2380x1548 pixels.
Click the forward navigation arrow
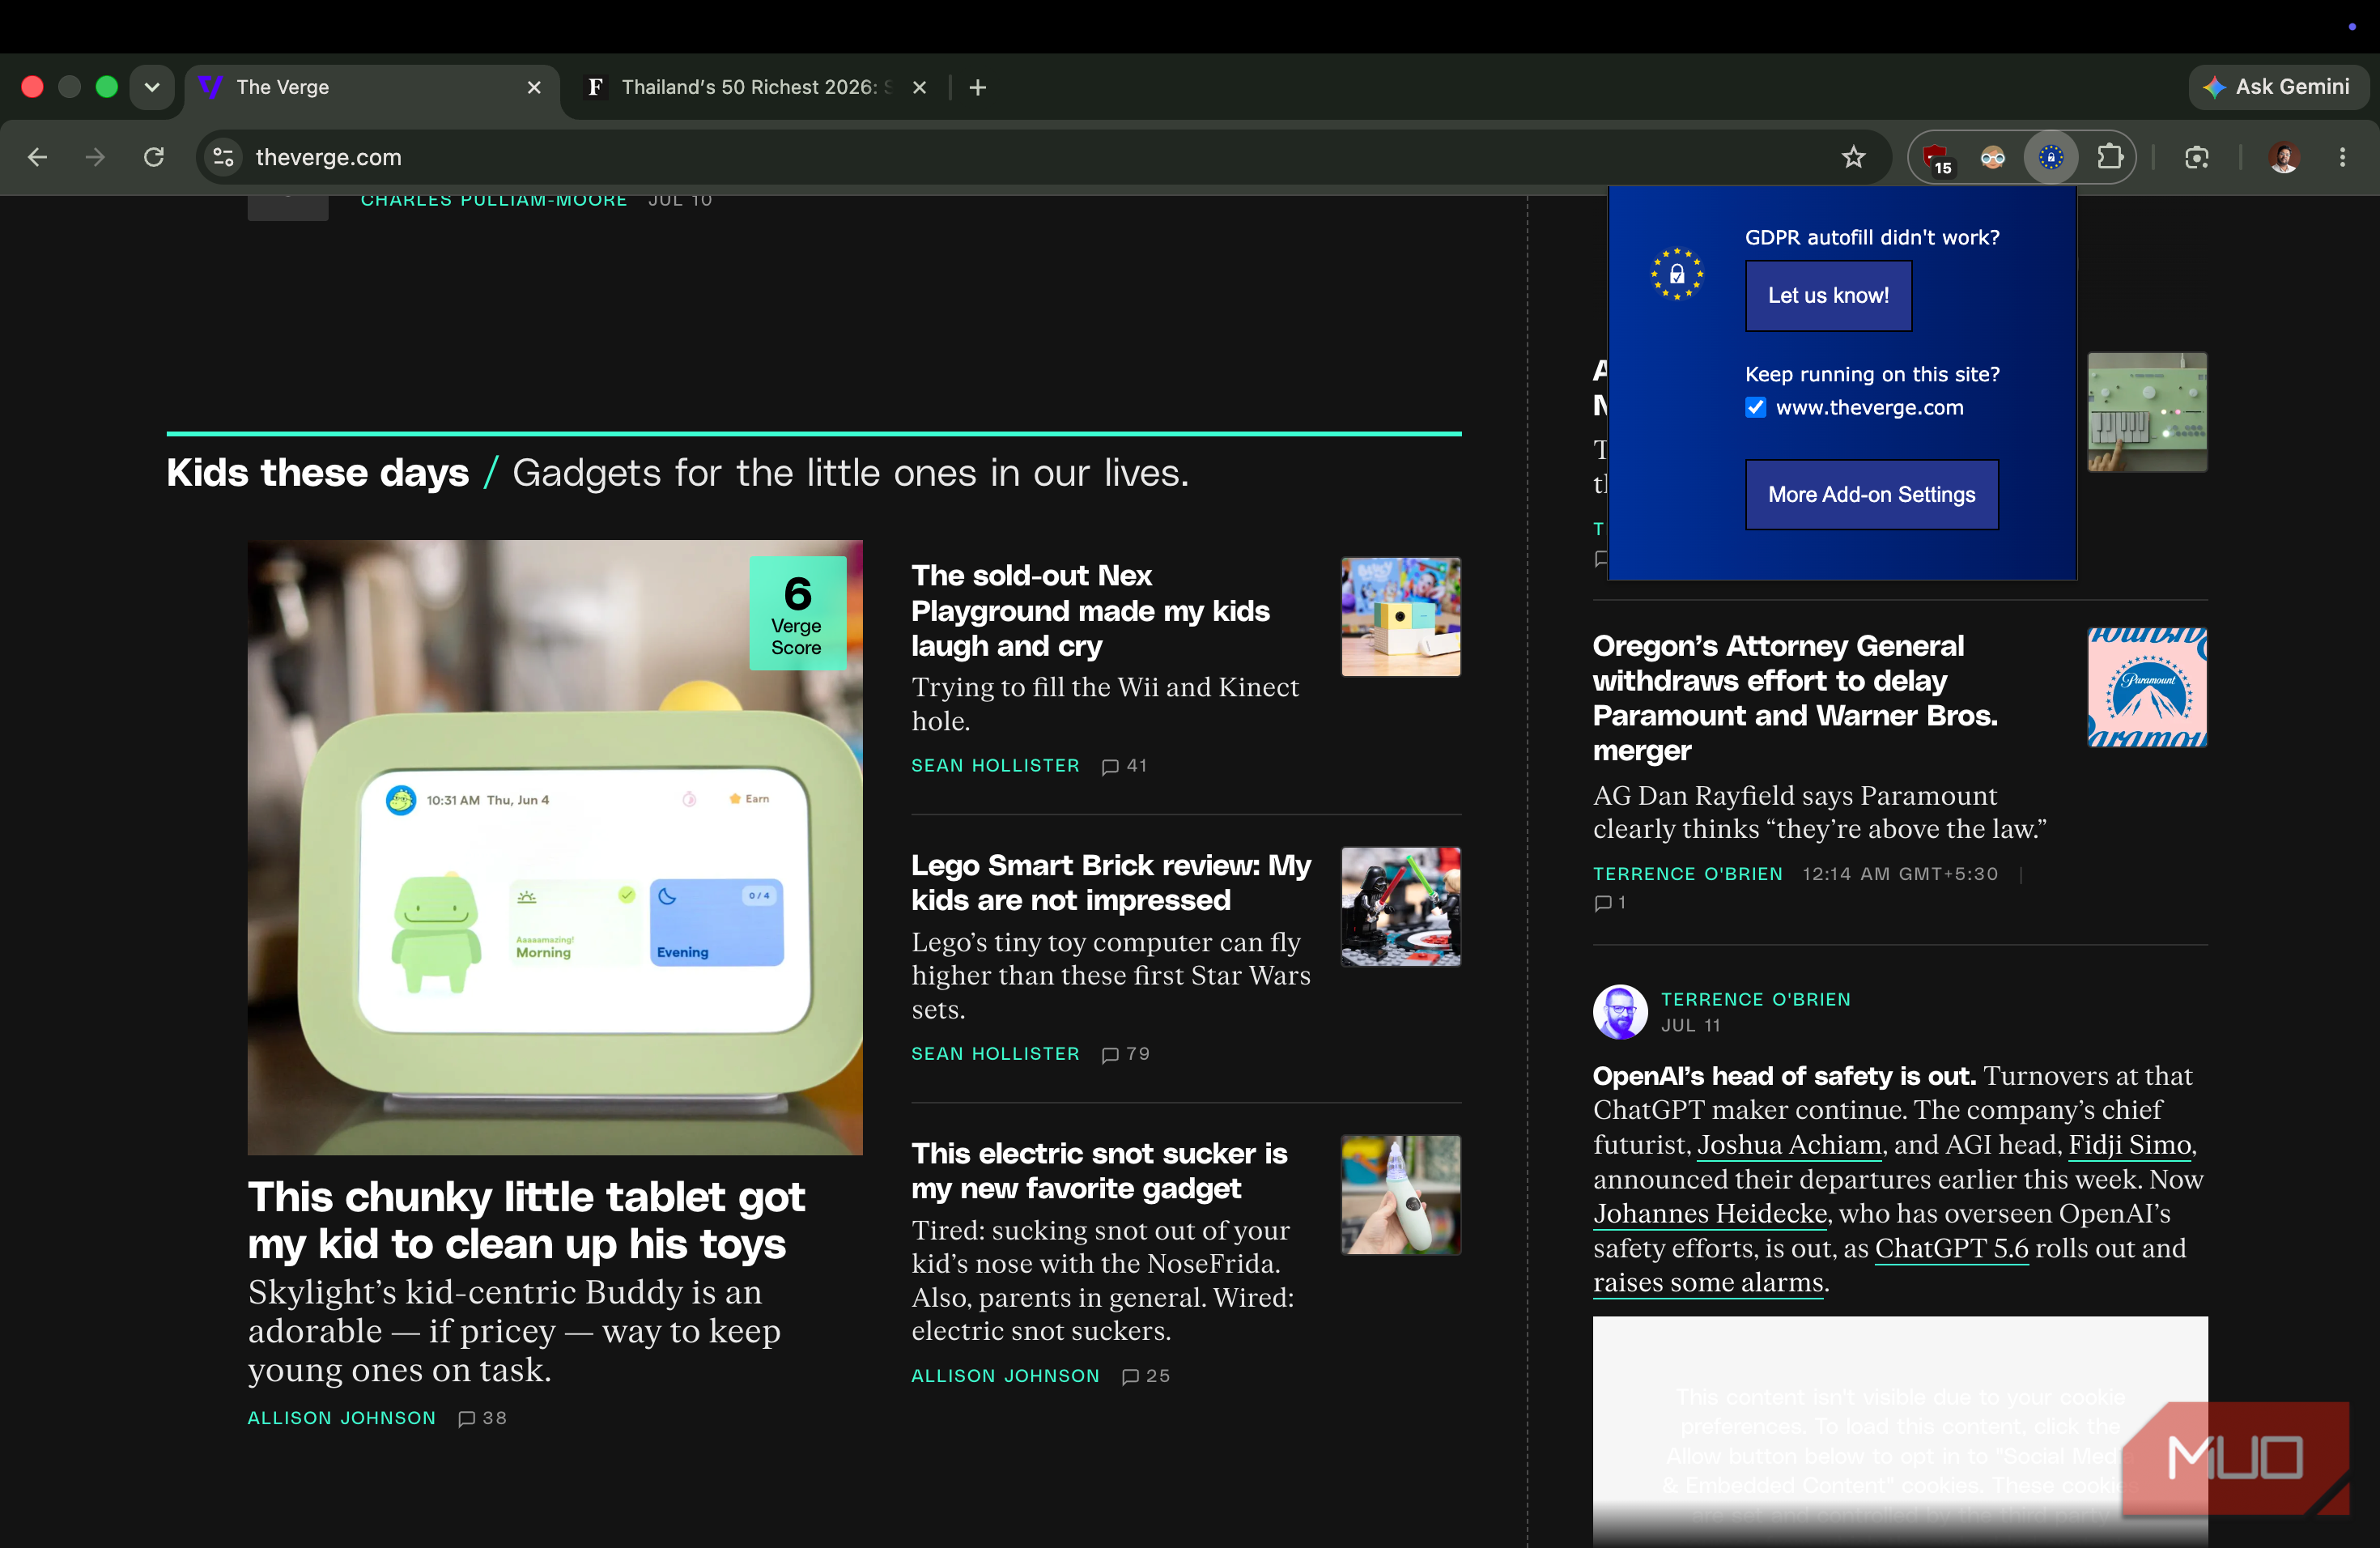pyautogui.click(x=95, y=157)
